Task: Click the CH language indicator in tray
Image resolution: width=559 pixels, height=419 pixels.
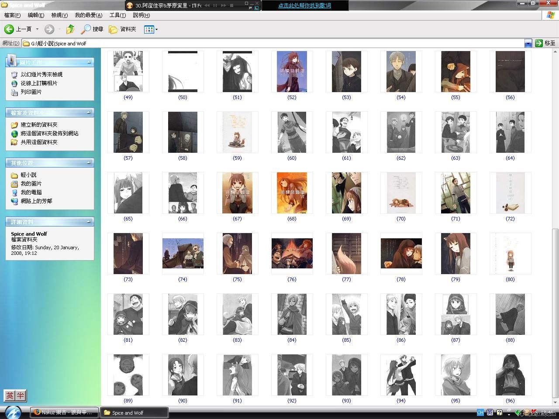Action: 480,412
